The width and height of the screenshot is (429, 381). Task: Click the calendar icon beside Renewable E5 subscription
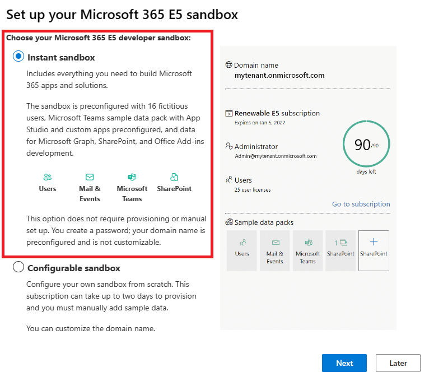point(229,113)
